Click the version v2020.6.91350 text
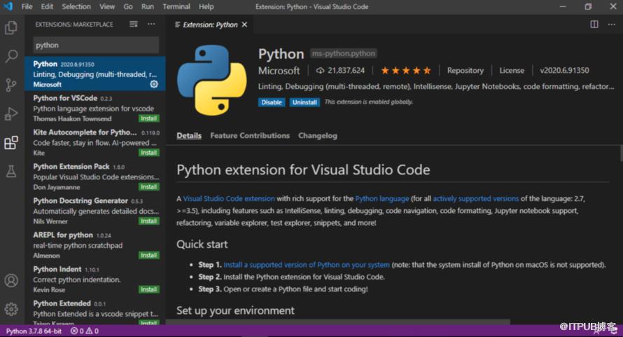623x337 pixels. point(564,71)
